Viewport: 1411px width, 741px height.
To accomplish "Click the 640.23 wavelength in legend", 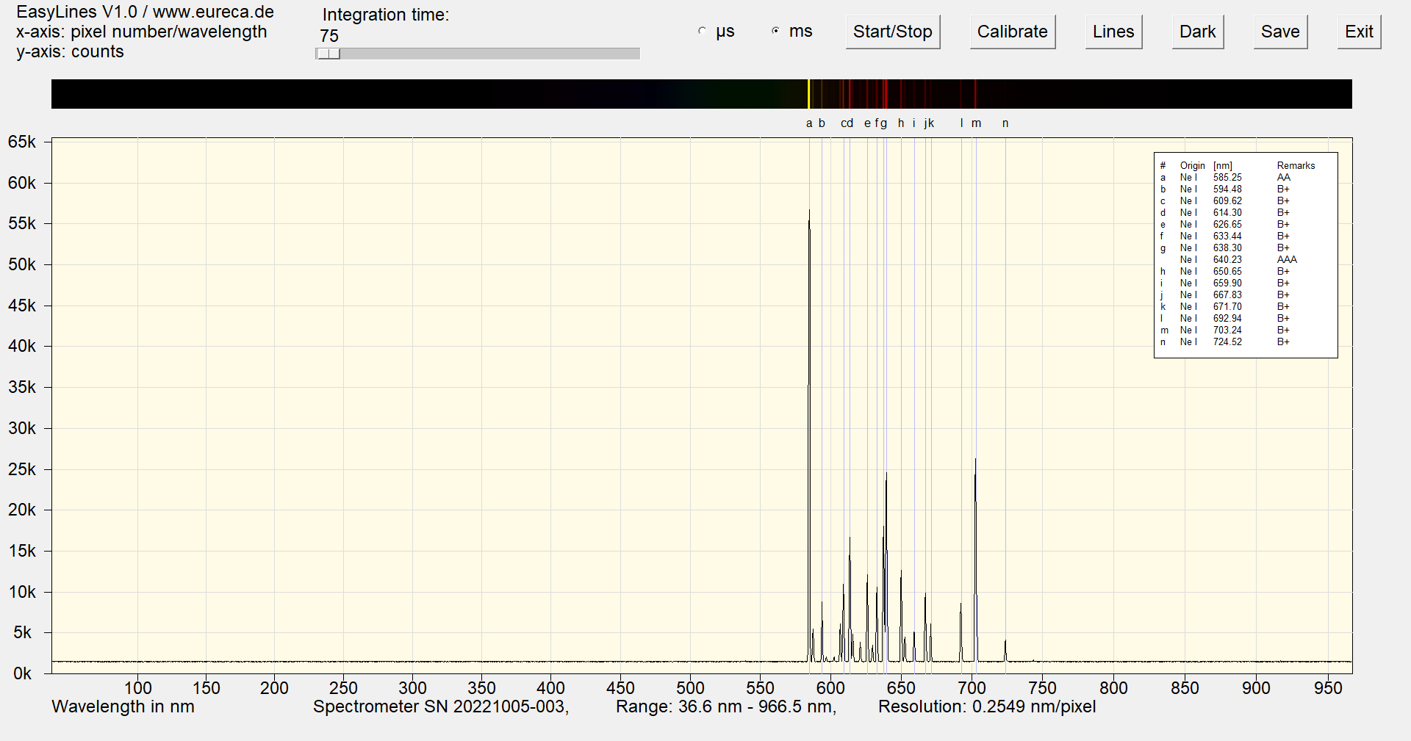I will (x=1227, y=260).
